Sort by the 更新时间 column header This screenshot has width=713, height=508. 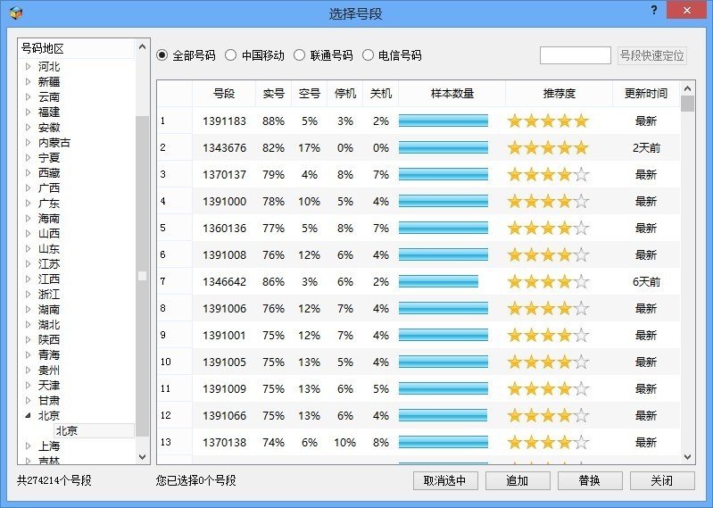646,93
